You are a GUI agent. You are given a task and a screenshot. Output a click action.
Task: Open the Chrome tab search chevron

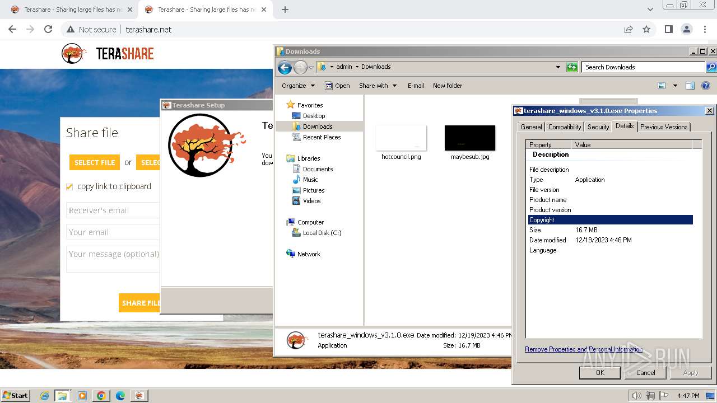tap(650, 10)
